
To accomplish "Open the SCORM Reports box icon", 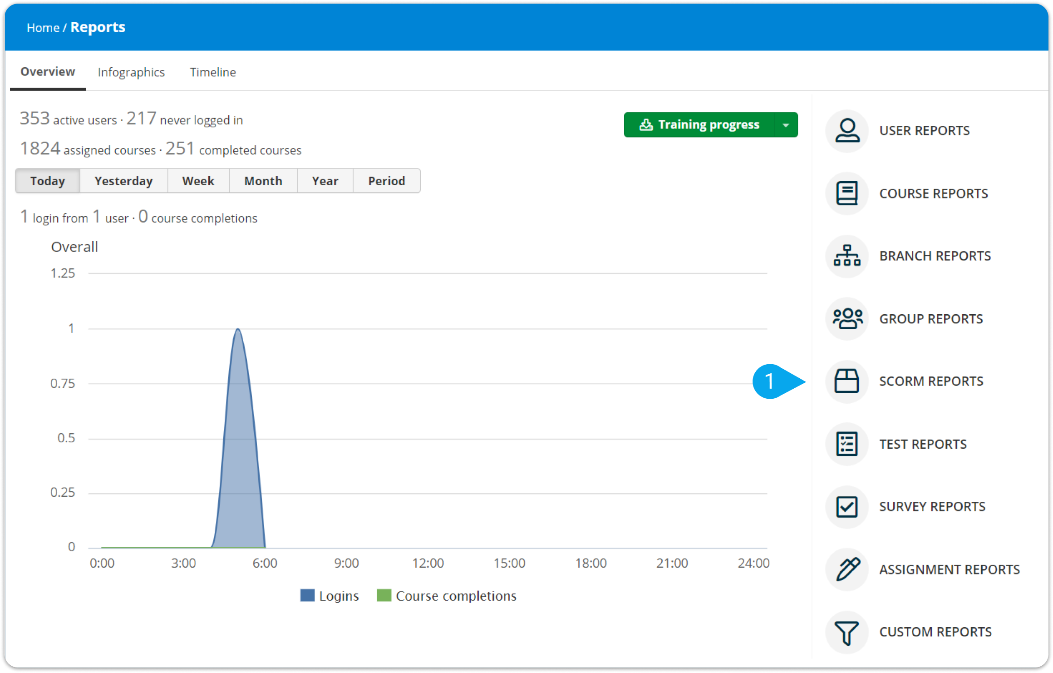I will pos(846,381).
